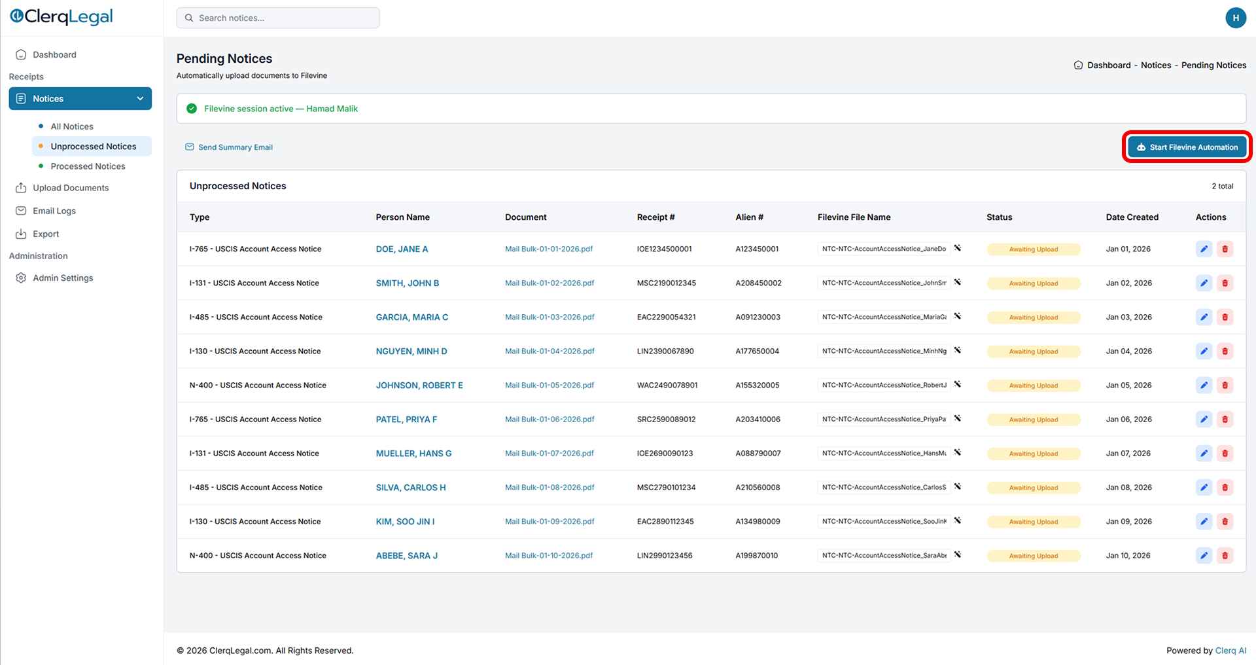Edit the GARCIA, MARIA C notice
Image resolution: width=1256 pixels, height=665 pixels.
1204,317
